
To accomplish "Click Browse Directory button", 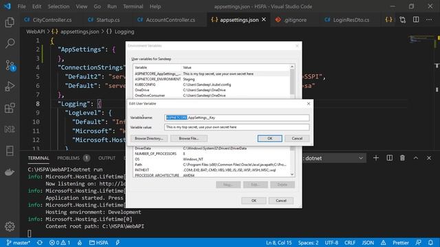I will 148,139.
